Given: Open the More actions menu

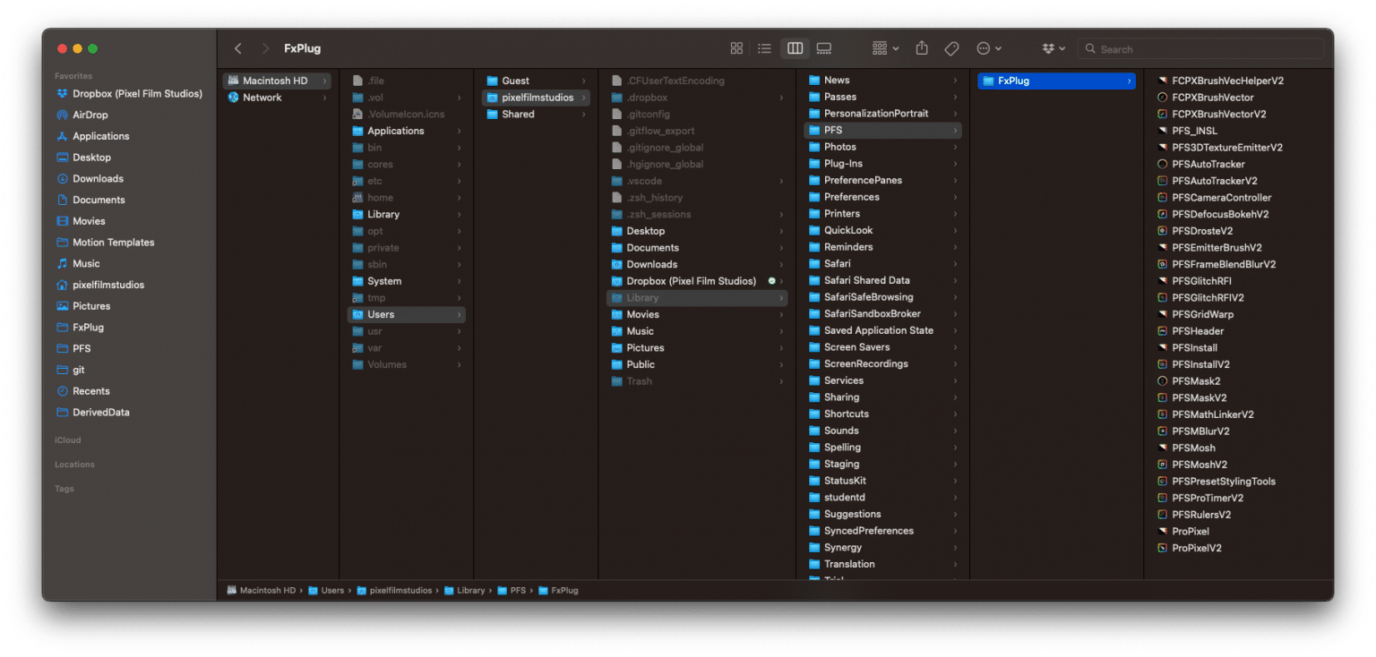Looking at the screenshot, I should pos(988,48).
